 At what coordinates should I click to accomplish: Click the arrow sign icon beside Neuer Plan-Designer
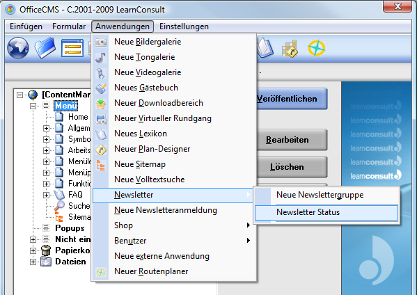101,150
